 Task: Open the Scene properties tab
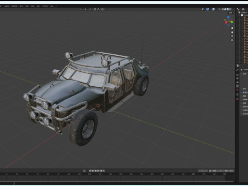tap(237, 86)
